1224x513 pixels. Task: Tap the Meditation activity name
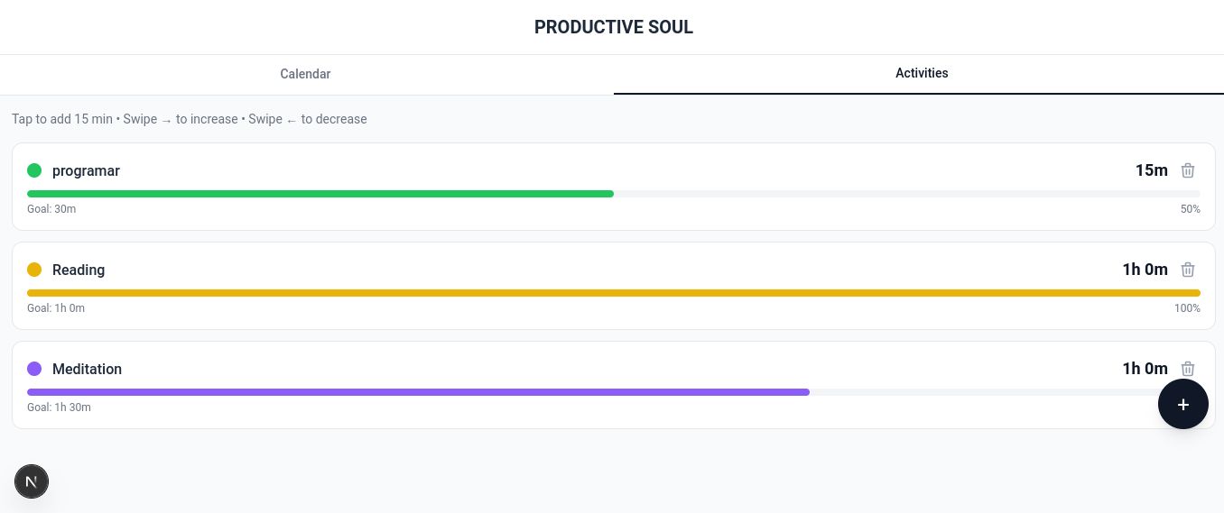coord(87,369)
